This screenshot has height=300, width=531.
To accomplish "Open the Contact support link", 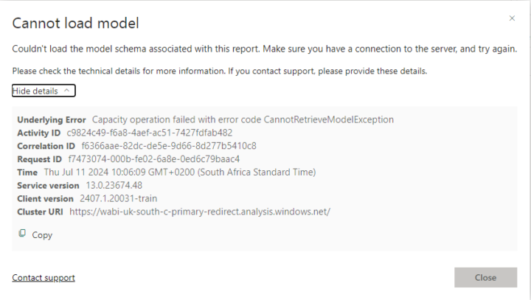I will [x=44, y=278].
